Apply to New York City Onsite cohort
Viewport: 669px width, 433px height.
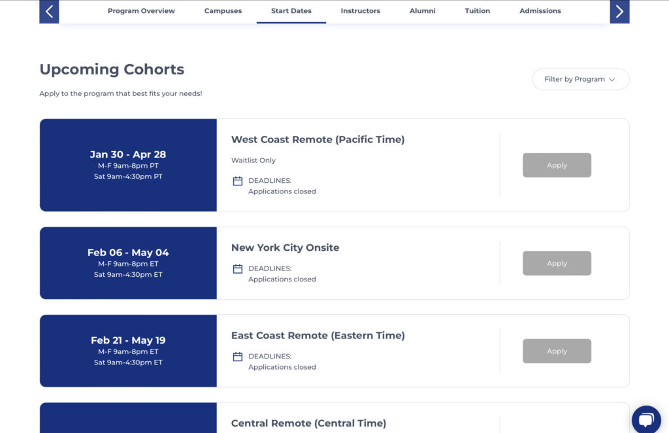tap(557, 263)
